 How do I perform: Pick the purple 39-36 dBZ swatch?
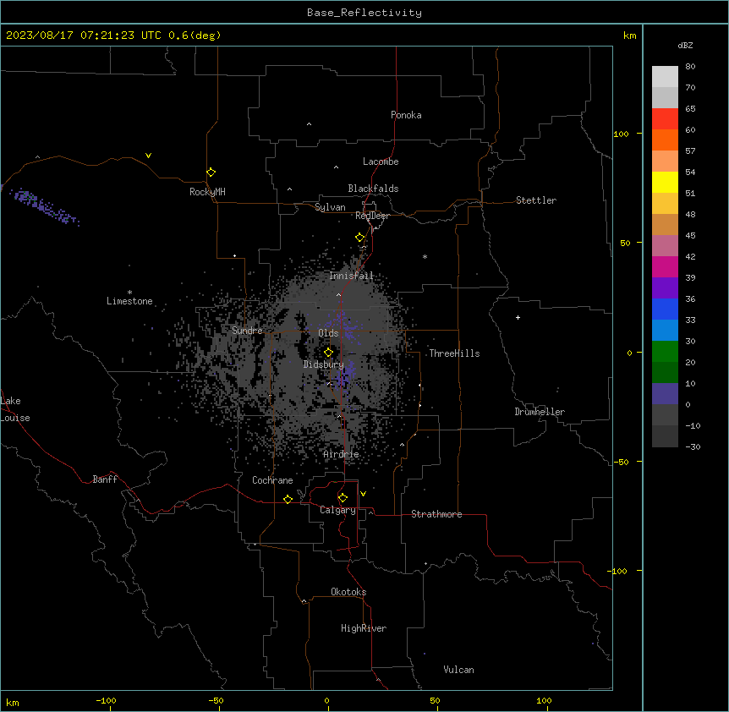(665, 288)
